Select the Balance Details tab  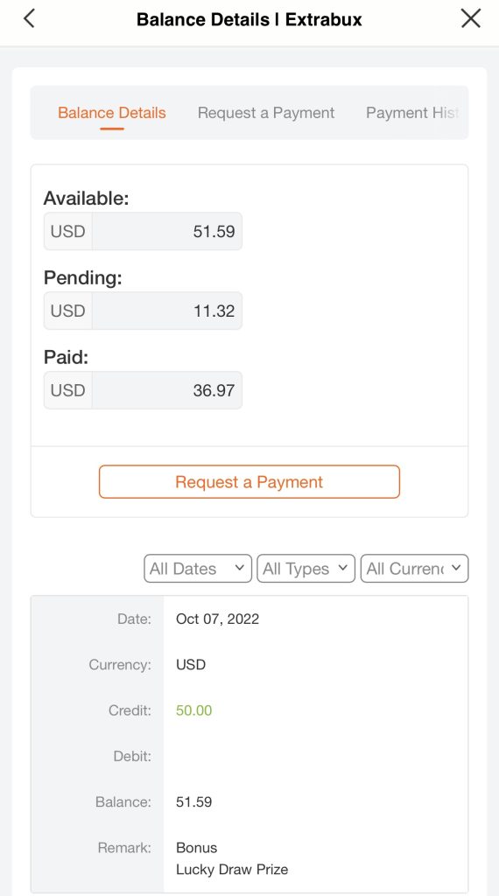[x=112, y=113]
